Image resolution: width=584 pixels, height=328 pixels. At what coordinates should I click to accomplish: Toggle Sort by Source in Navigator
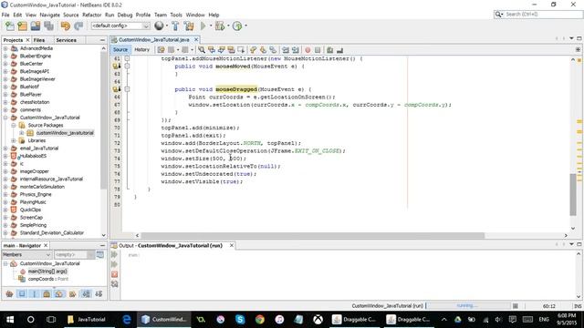pos(99,294)
